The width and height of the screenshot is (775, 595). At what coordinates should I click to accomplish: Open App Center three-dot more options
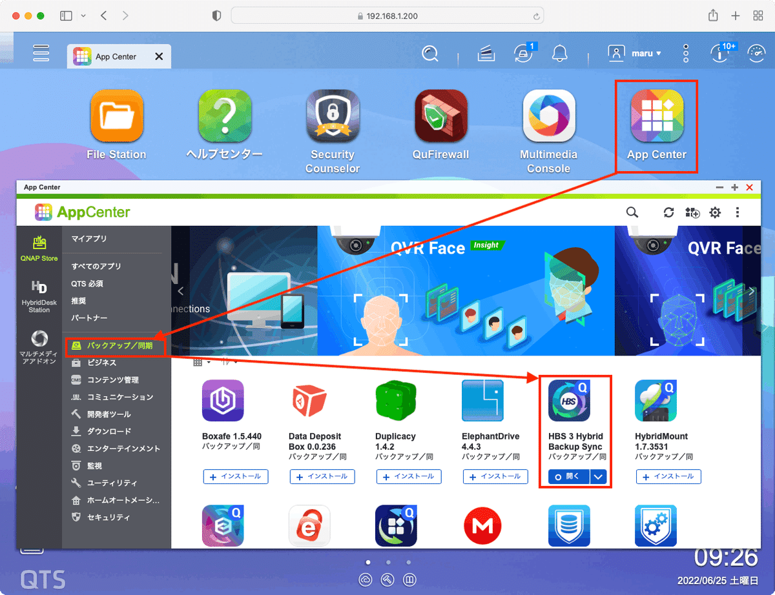[x=738, y=212]
